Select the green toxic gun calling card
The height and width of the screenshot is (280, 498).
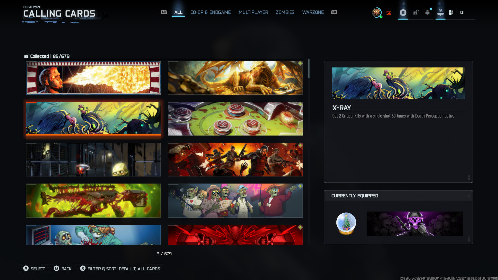[x=93, y=201]
